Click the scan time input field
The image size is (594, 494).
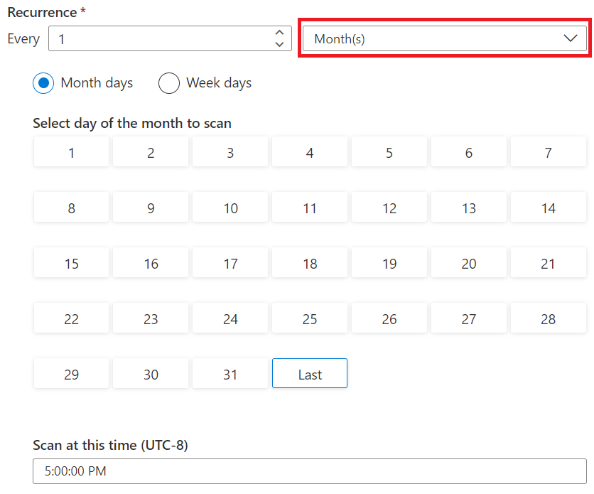point(309,471)
